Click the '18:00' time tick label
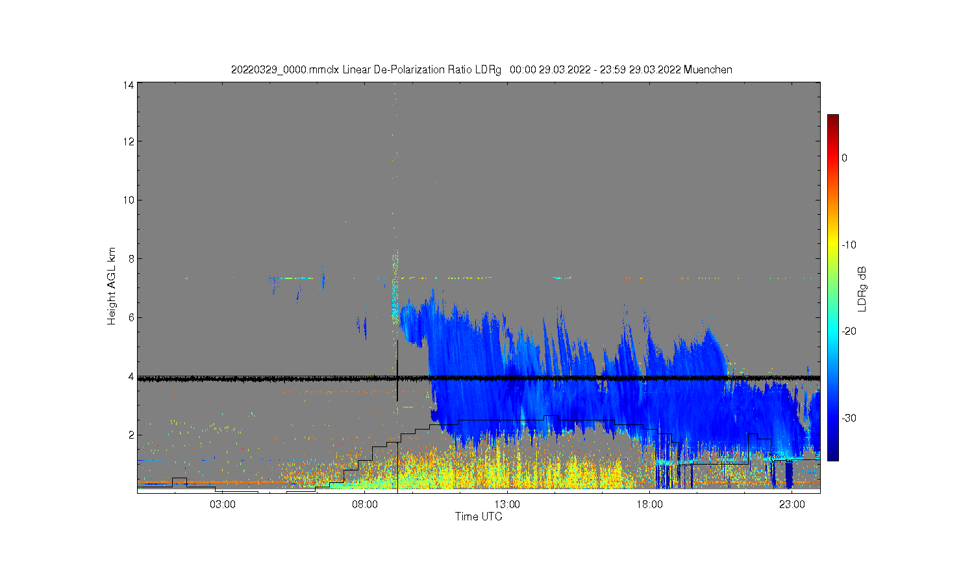This screenshot has width=974, height=584. coord(649,504)
